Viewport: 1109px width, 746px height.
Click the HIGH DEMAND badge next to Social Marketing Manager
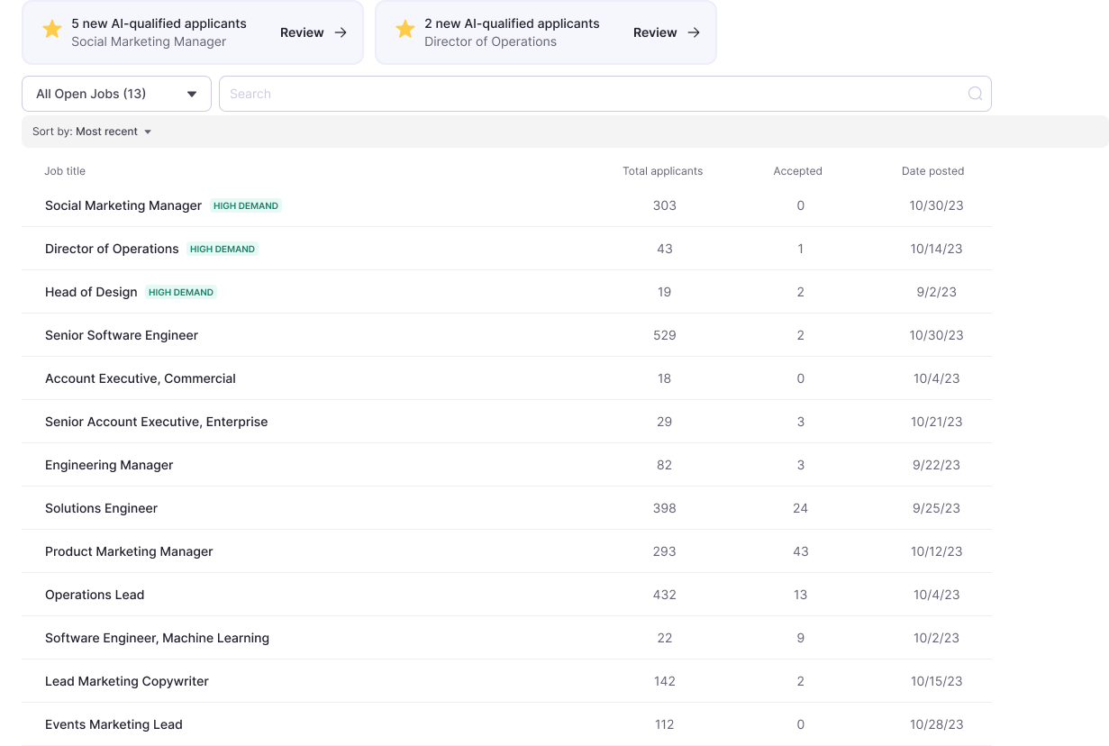tap(245, 205)
